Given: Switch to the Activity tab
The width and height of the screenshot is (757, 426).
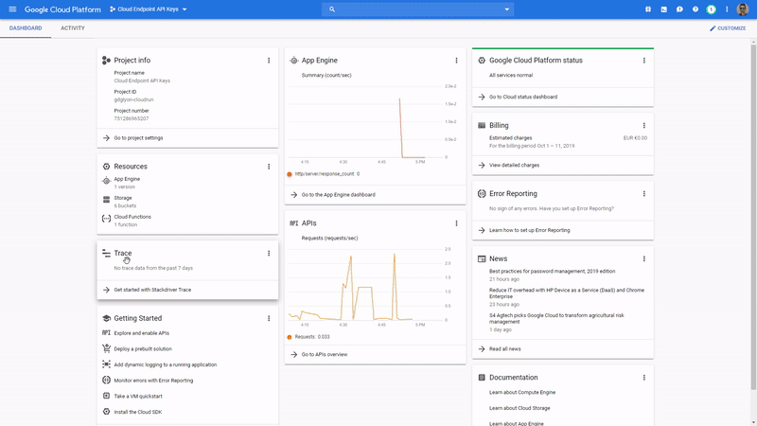Looking at the screenshot, I should click(73, 28).
